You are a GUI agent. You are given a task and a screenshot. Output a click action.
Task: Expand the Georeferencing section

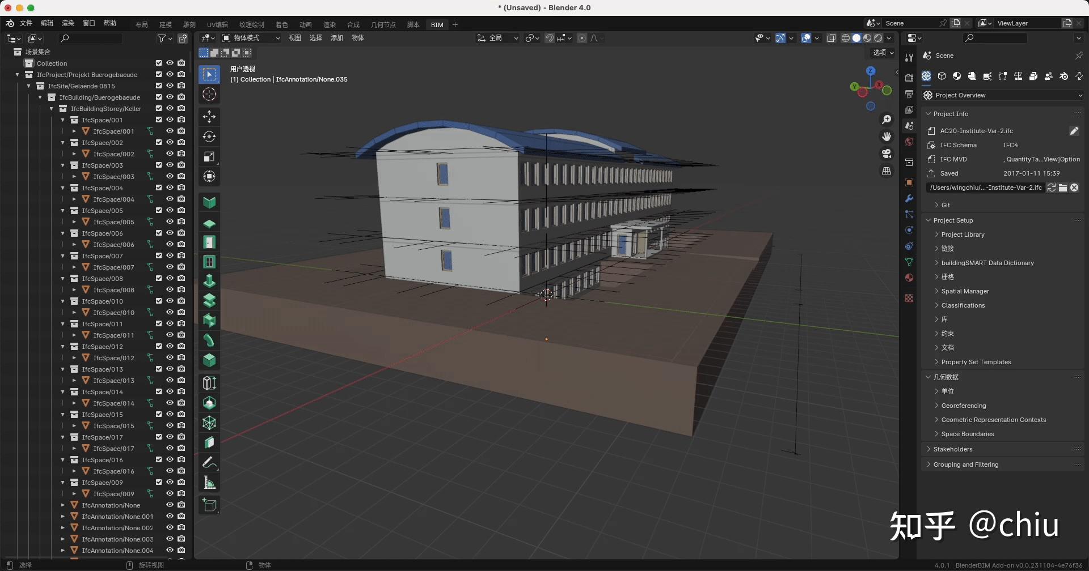(x=963, y=406)
